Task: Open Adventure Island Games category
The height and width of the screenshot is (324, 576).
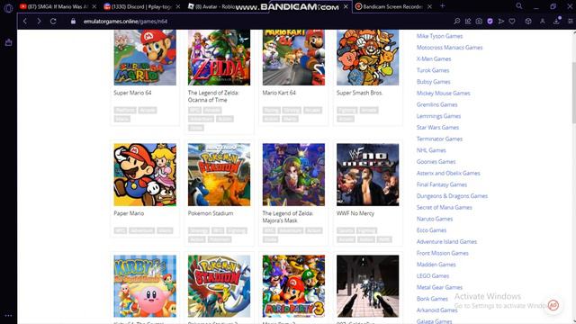Action: pyautogui.click(x=446, y=241)
